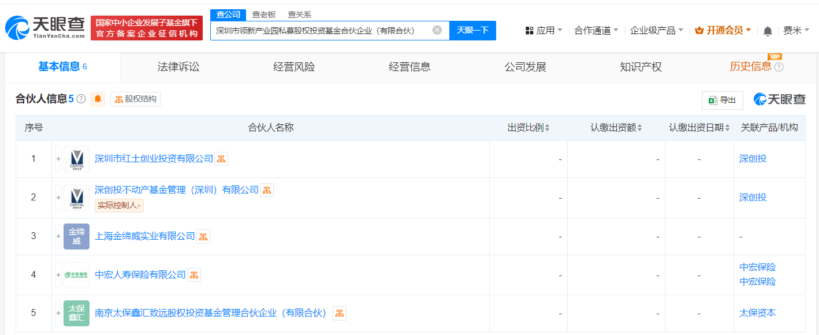819x335 pixels.
Task: Switch to 经营风险 tab
Action: pyautogui.click(x=294, y=67)
